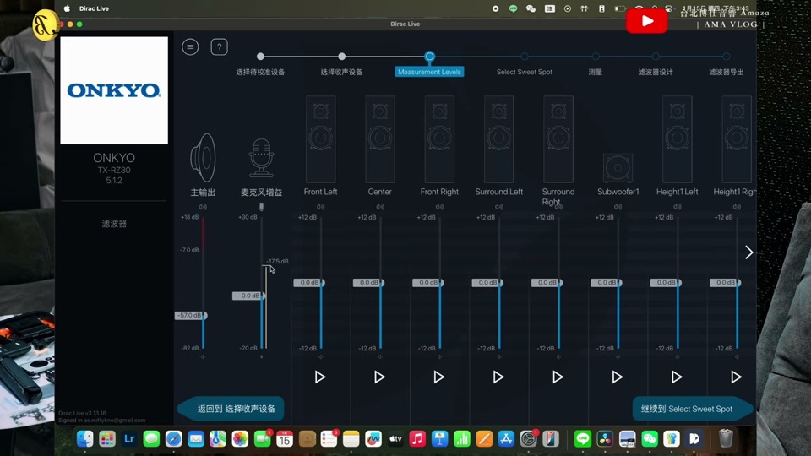Go to 测量 step
This screenshot has height=456, width=811.
(x=596, y=72)
